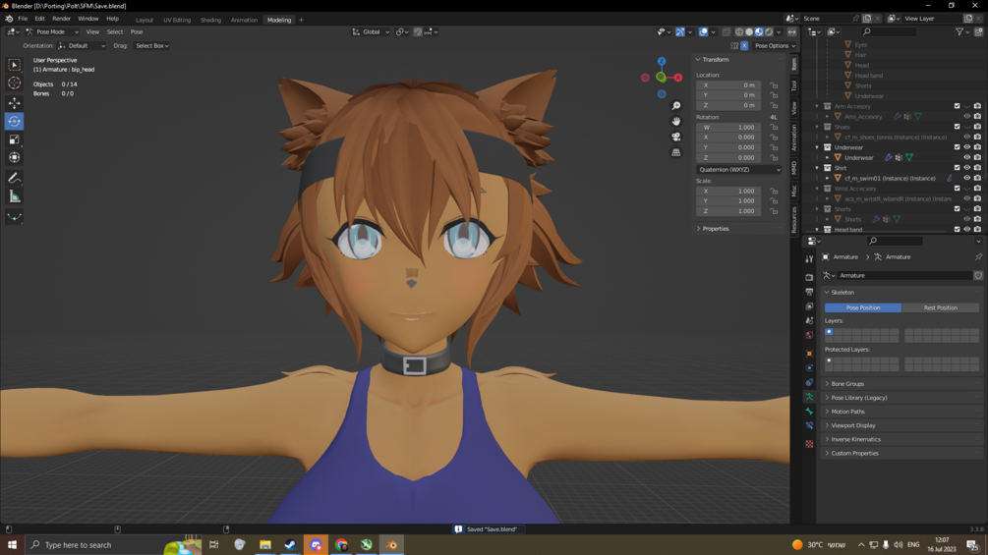Open the Pose menu in viewport header
The width and height of the screenshot is (988, 555).
137,31
